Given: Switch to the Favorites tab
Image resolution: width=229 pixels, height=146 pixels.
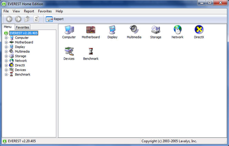Looking at the screenshot, I should (22, 27).
